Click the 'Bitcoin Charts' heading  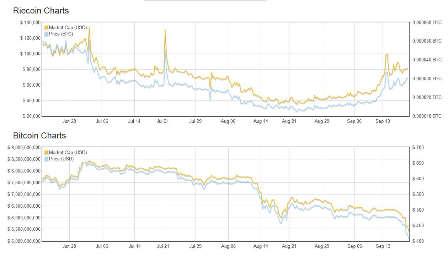pos(39,136)
